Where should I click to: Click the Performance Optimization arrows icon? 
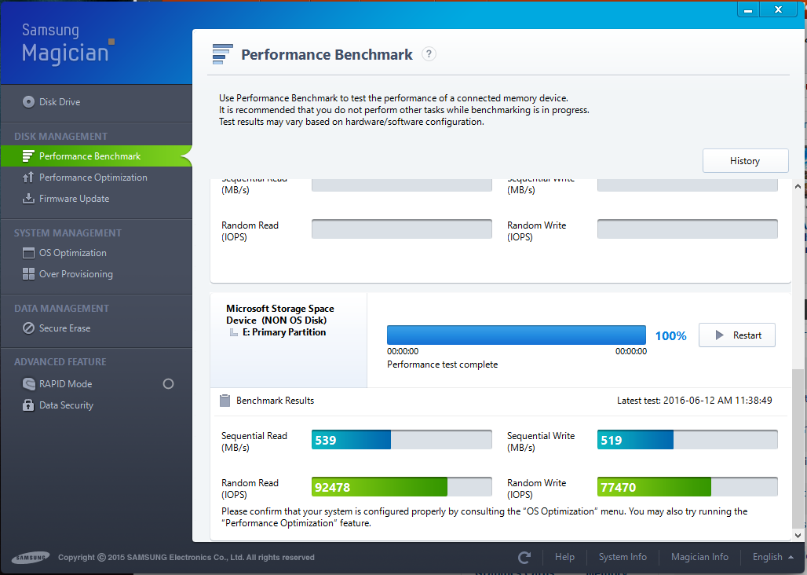pyautogui.click(x=28, y=177)
